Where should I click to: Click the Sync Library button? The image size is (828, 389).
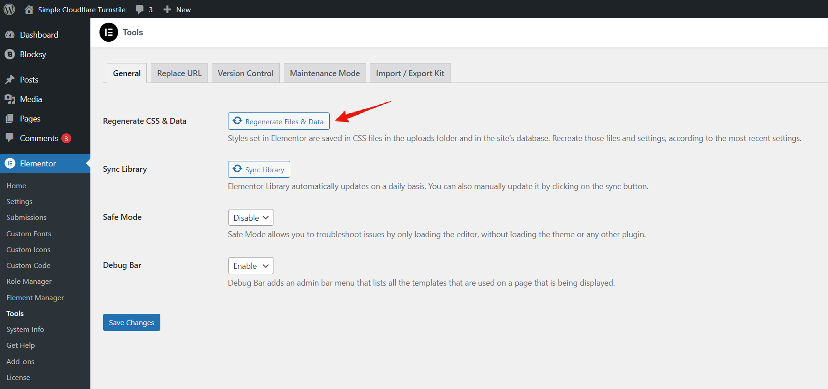pyautogui.click(x=259, y=169)
